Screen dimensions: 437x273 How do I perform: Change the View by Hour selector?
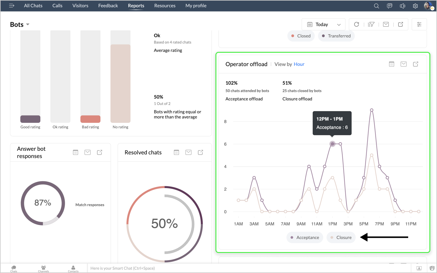click(299, 64)
